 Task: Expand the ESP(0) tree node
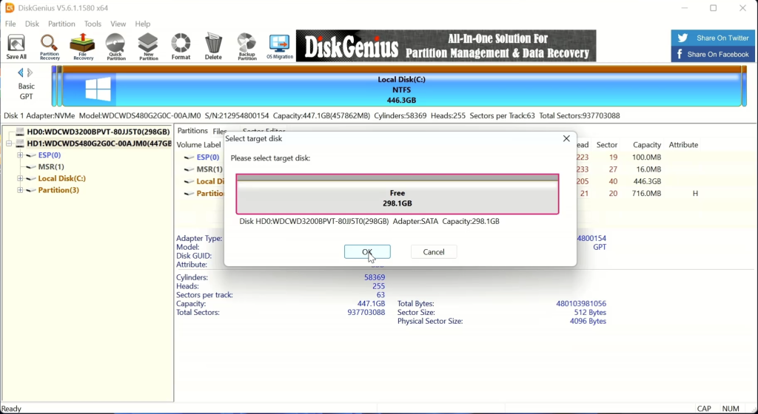click(x=21, y=155)
